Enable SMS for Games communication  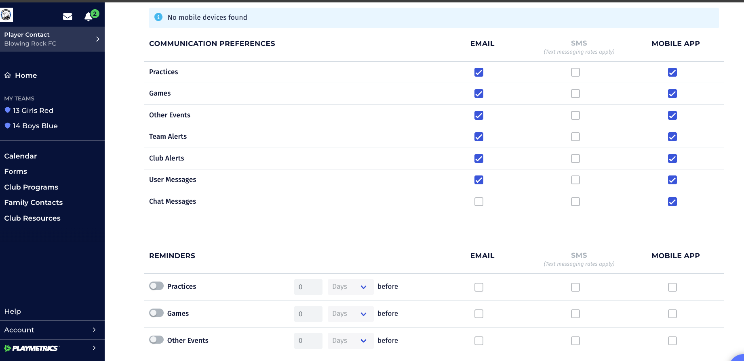click(575, 94)
